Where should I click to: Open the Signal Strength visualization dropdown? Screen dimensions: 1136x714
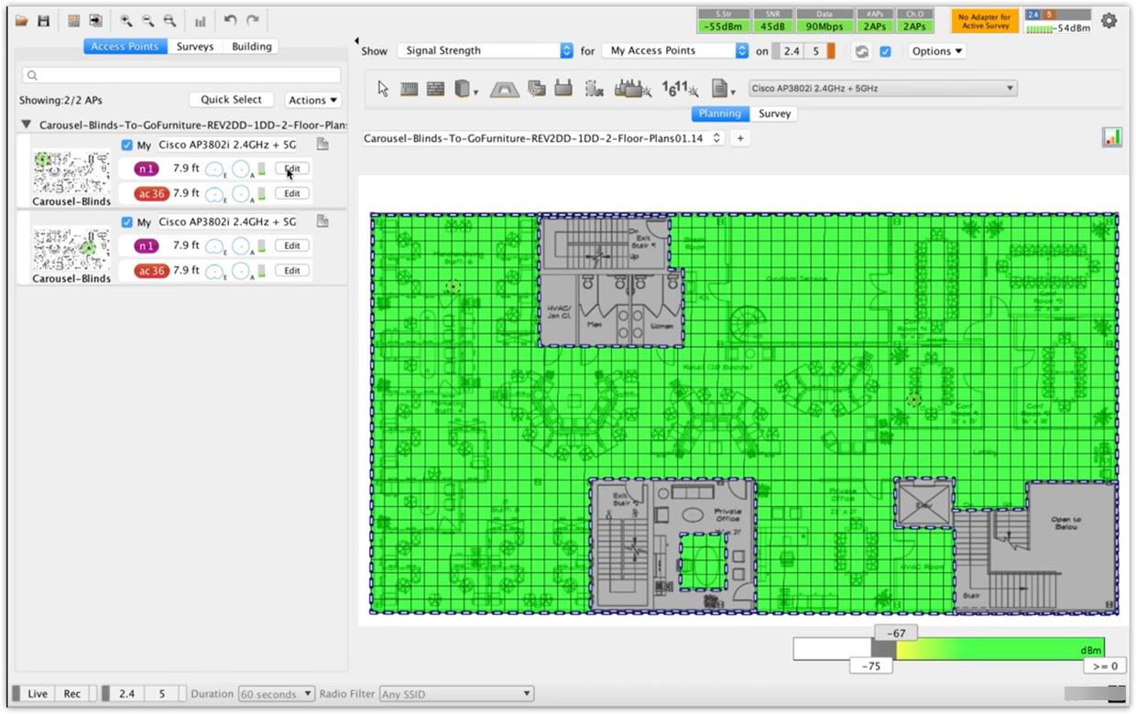[486, 51]
